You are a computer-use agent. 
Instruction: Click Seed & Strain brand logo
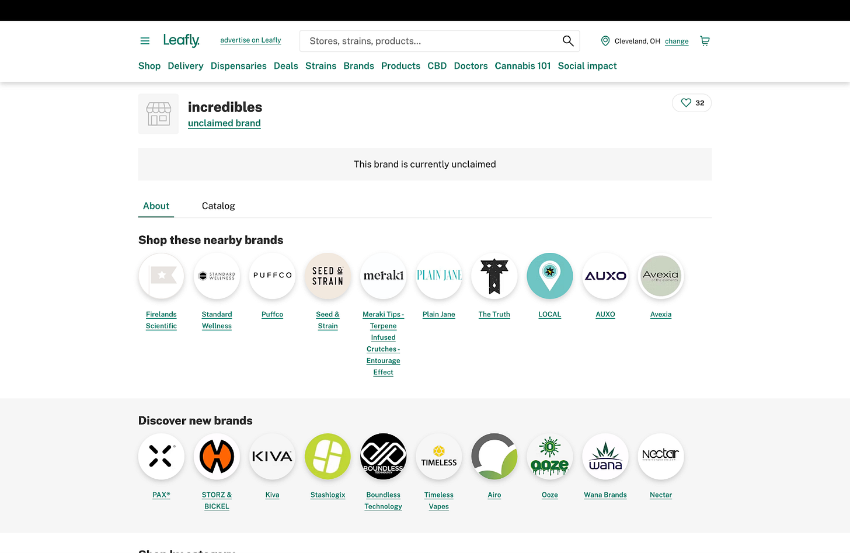tap(328, 276)
